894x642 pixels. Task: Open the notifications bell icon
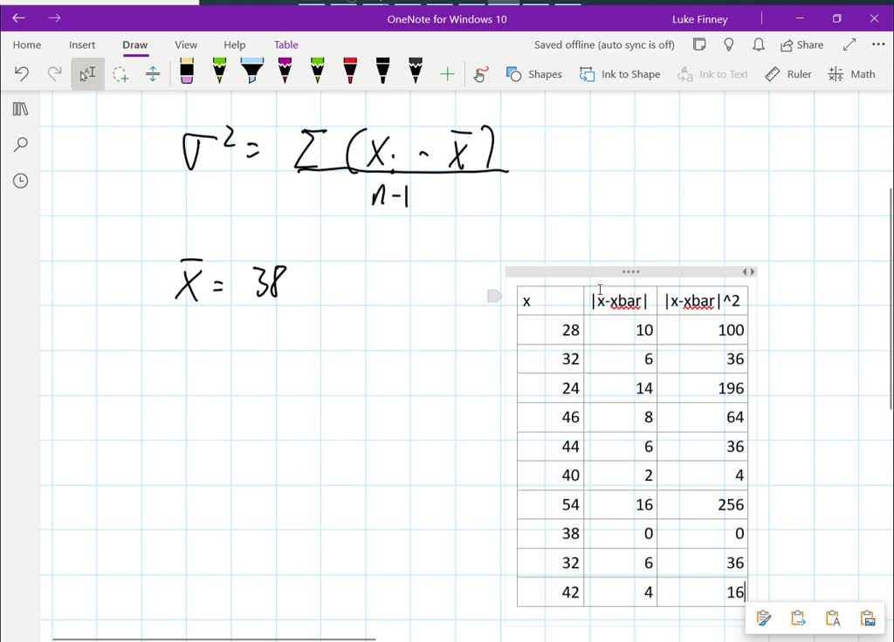click(x=759, y=44)
